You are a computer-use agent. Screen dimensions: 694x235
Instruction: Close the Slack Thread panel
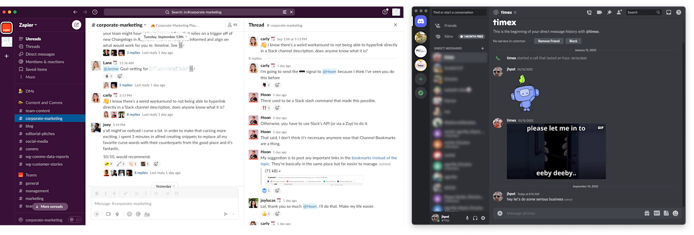pos(395,25)
